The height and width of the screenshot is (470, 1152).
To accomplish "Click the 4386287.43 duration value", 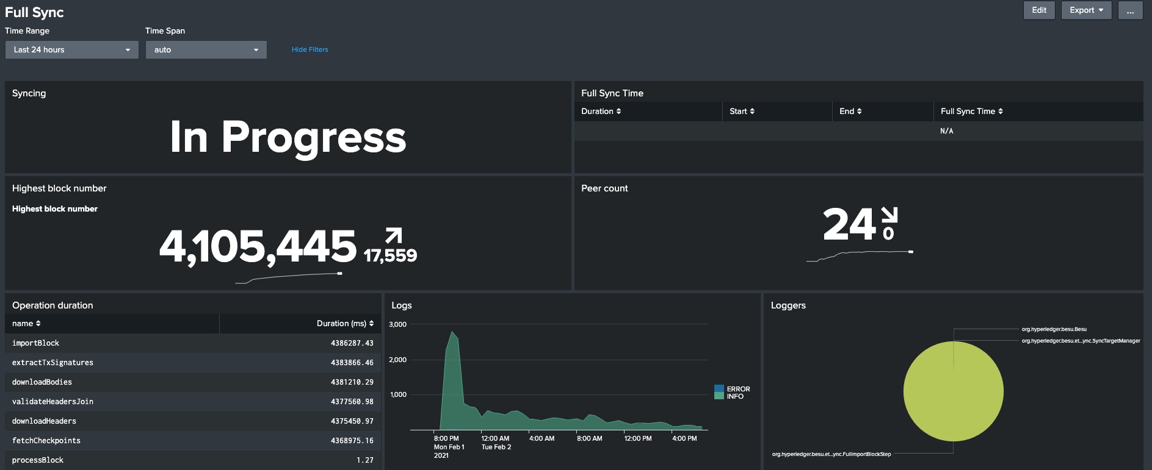I will (x=352, y=343).
